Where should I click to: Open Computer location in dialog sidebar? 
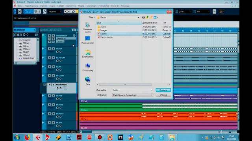click(x=88, y=67)
